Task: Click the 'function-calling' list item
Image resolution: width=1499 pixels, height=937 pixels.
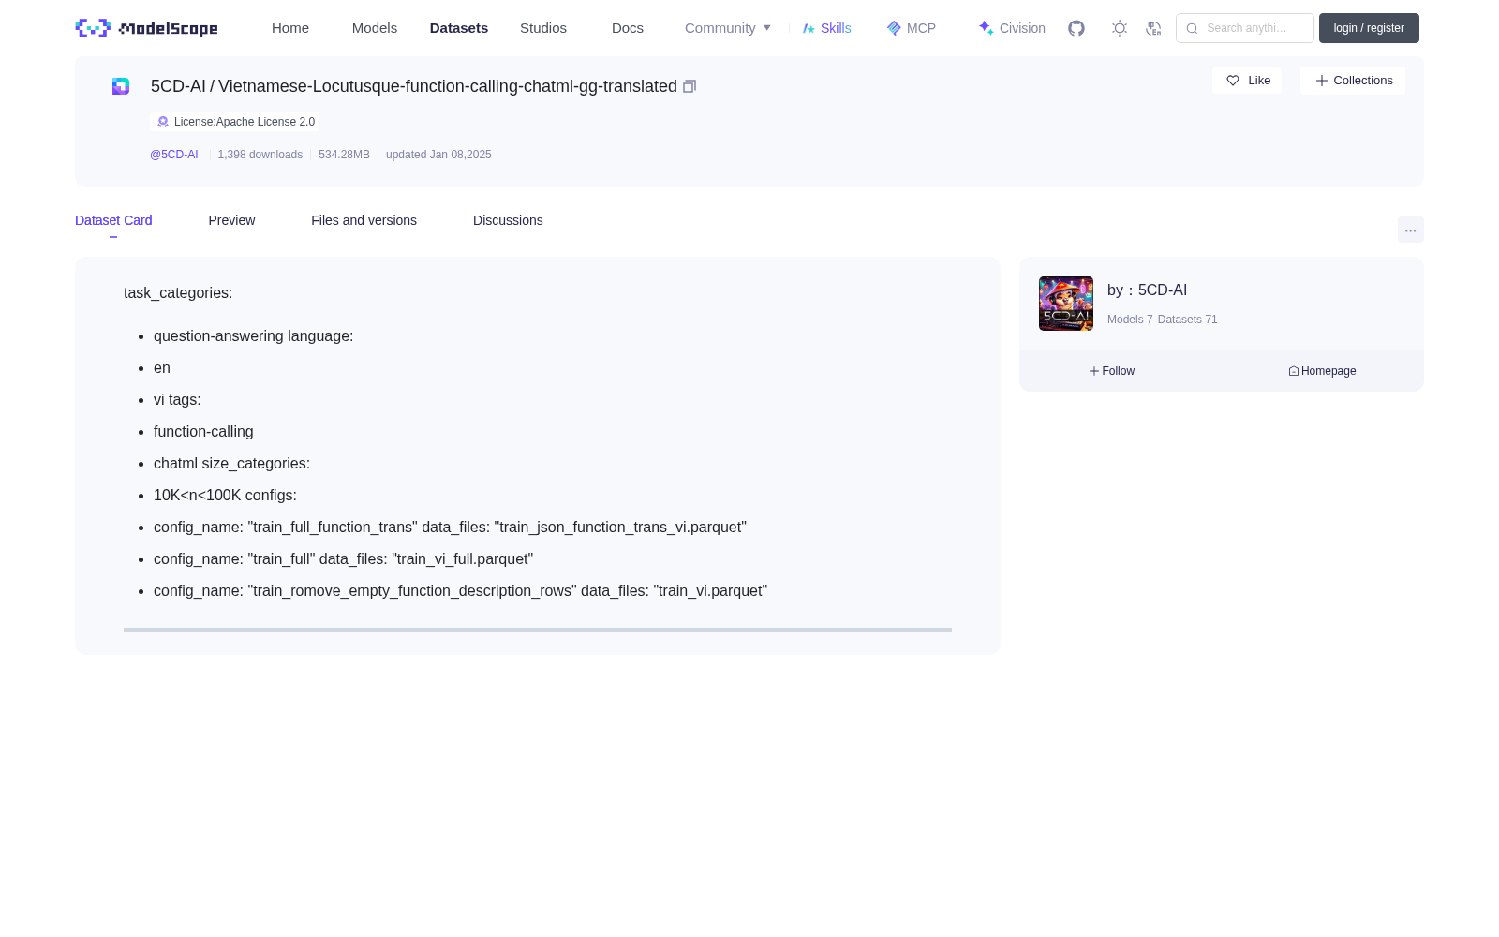Action: coord(203,432)
